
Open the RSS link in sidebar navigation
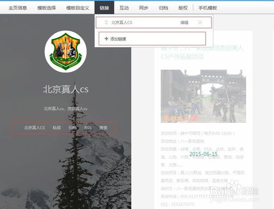[x=88, y=128]
